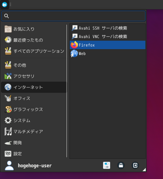Viewport: 163px width, 179px height.
Task: Select 最近使ったもの recently used category
Action: click(x=34, y=40)
